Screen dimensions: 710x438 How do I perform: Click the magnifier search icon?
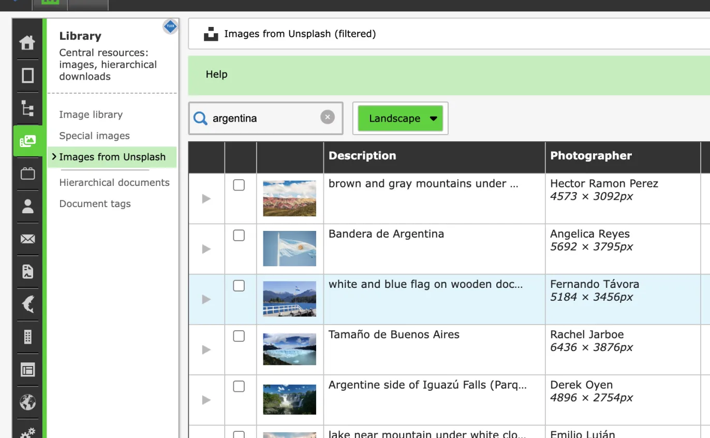tap(200, 119)
